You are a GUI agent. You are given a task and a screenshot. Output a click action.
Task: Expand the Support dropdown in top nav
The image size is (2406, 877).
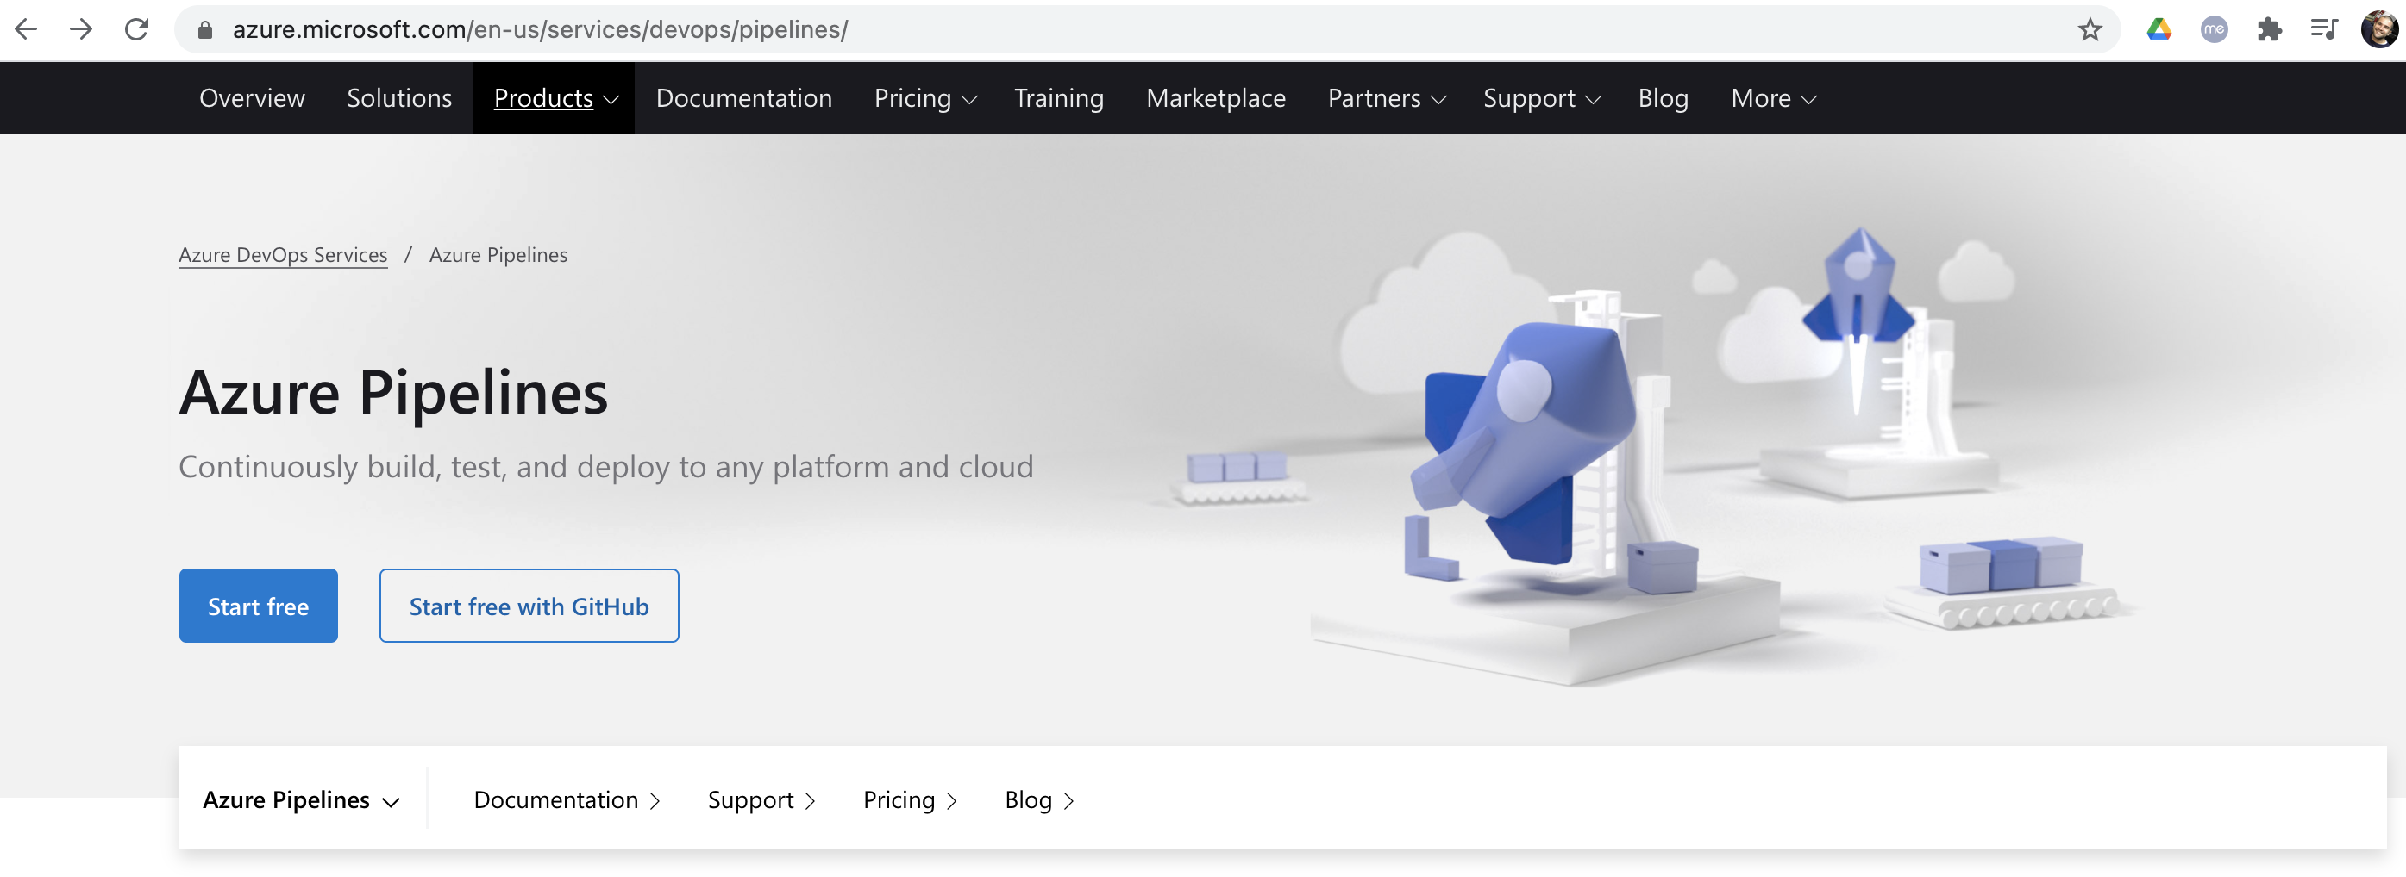tap(1541, 98)
